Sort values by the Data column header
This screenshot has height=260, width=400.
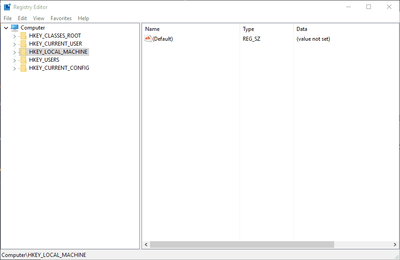coord(346,29)
